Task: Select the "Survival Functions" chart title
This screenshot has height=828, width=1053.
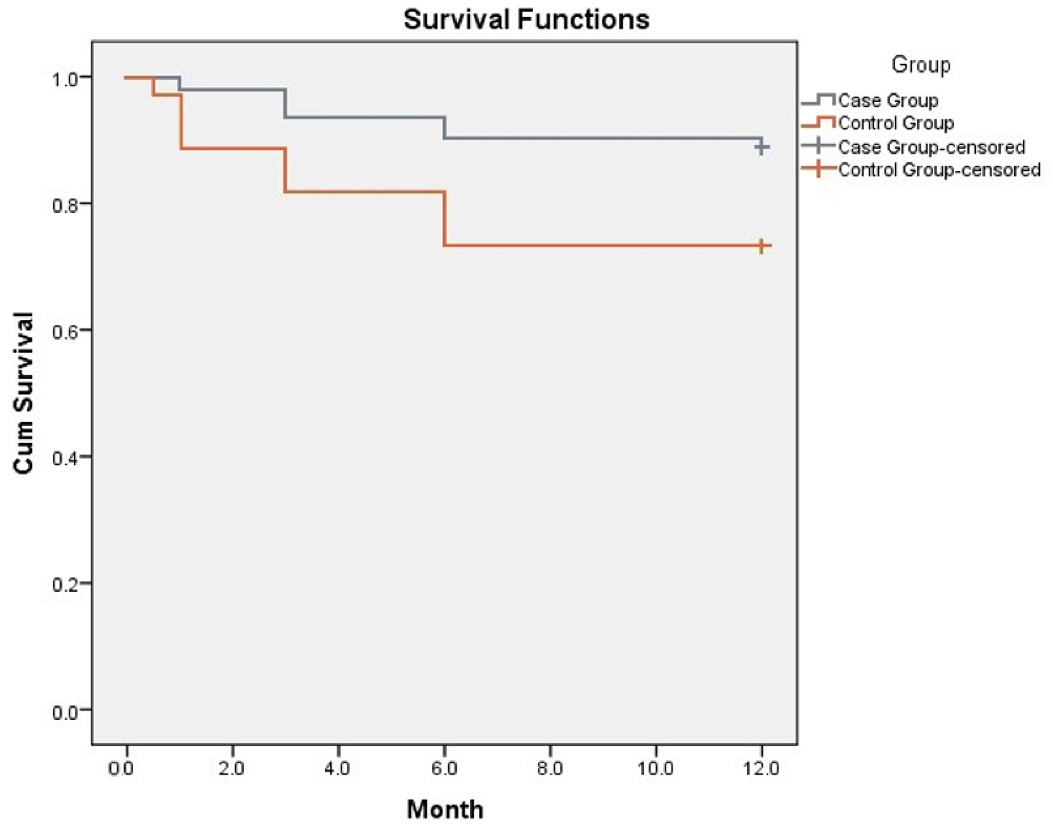Action: pyautogui.click(x=526, y=20)
